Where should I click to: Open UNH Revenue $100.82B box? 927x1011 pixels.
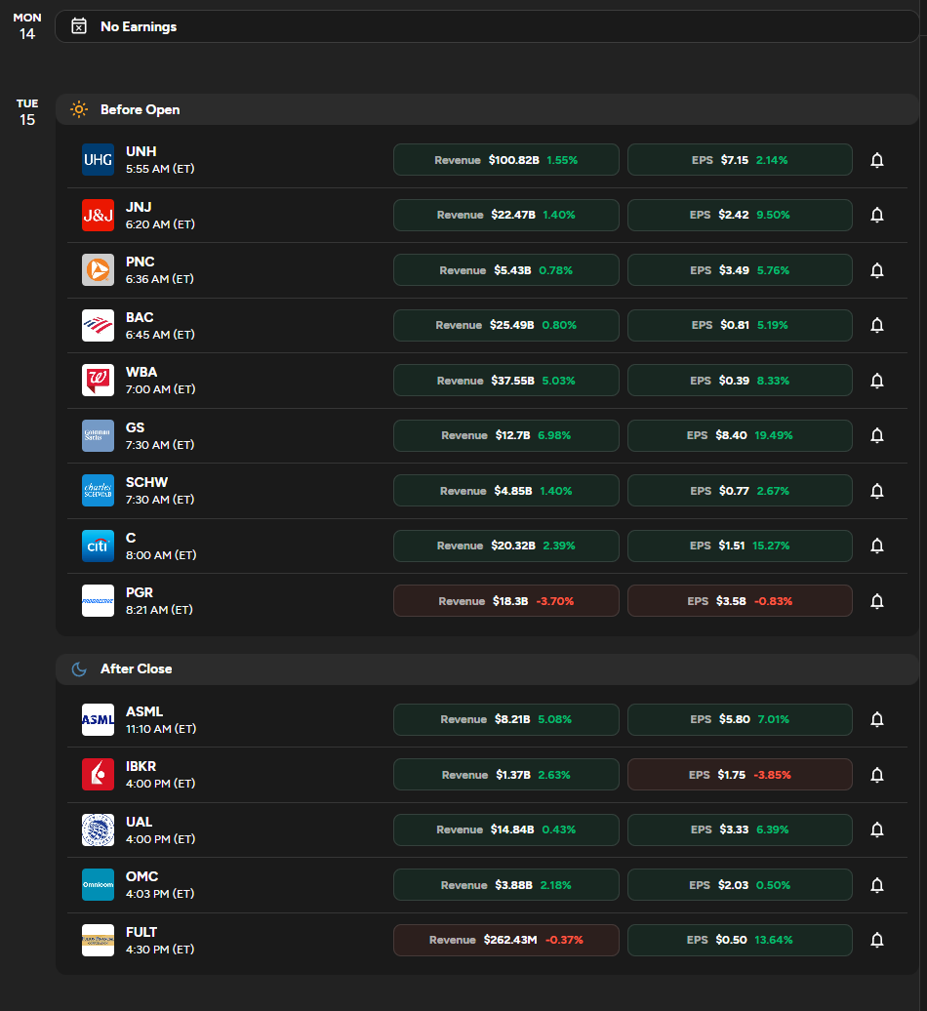[506, 160]
